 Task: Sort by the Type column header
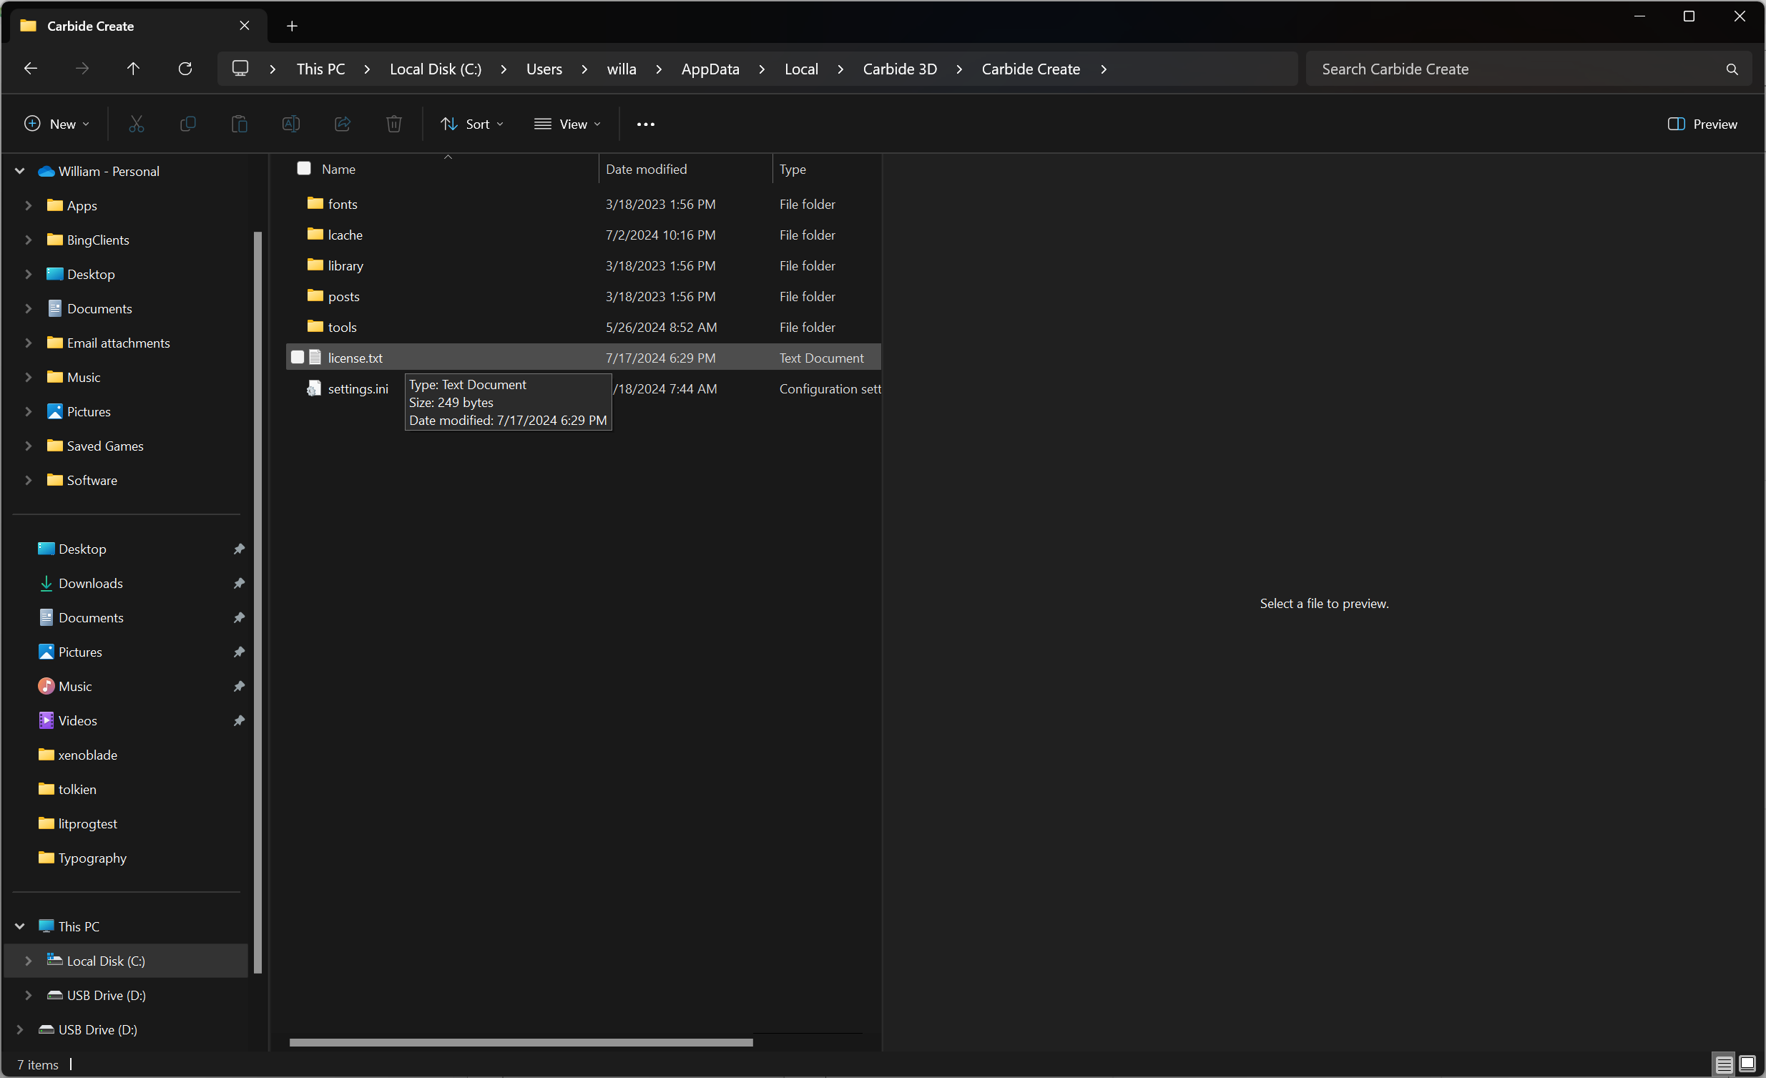[827, 169]
